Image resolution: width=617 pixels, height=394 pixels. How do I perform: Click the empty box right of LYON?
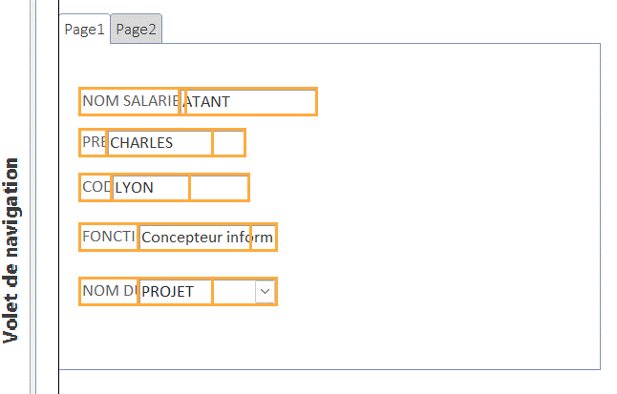(219, 188)
